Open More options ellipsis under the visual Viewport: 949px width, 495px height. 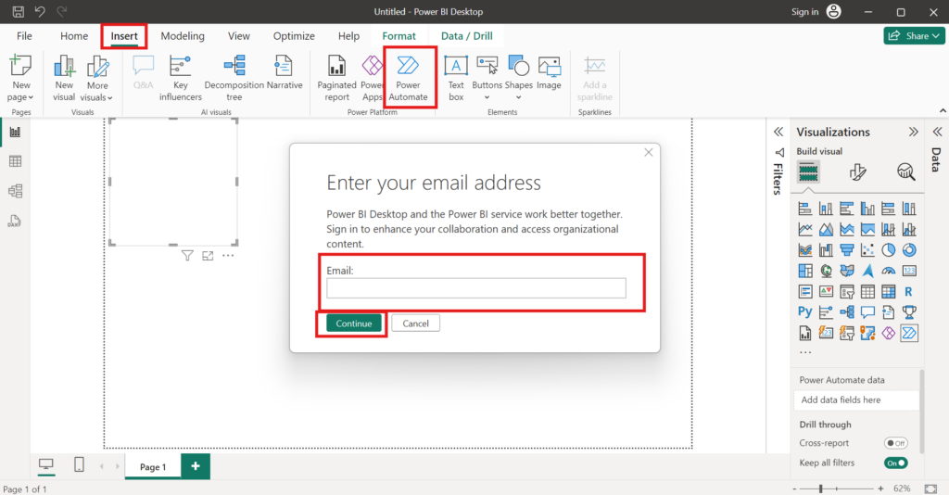(228, 256)
